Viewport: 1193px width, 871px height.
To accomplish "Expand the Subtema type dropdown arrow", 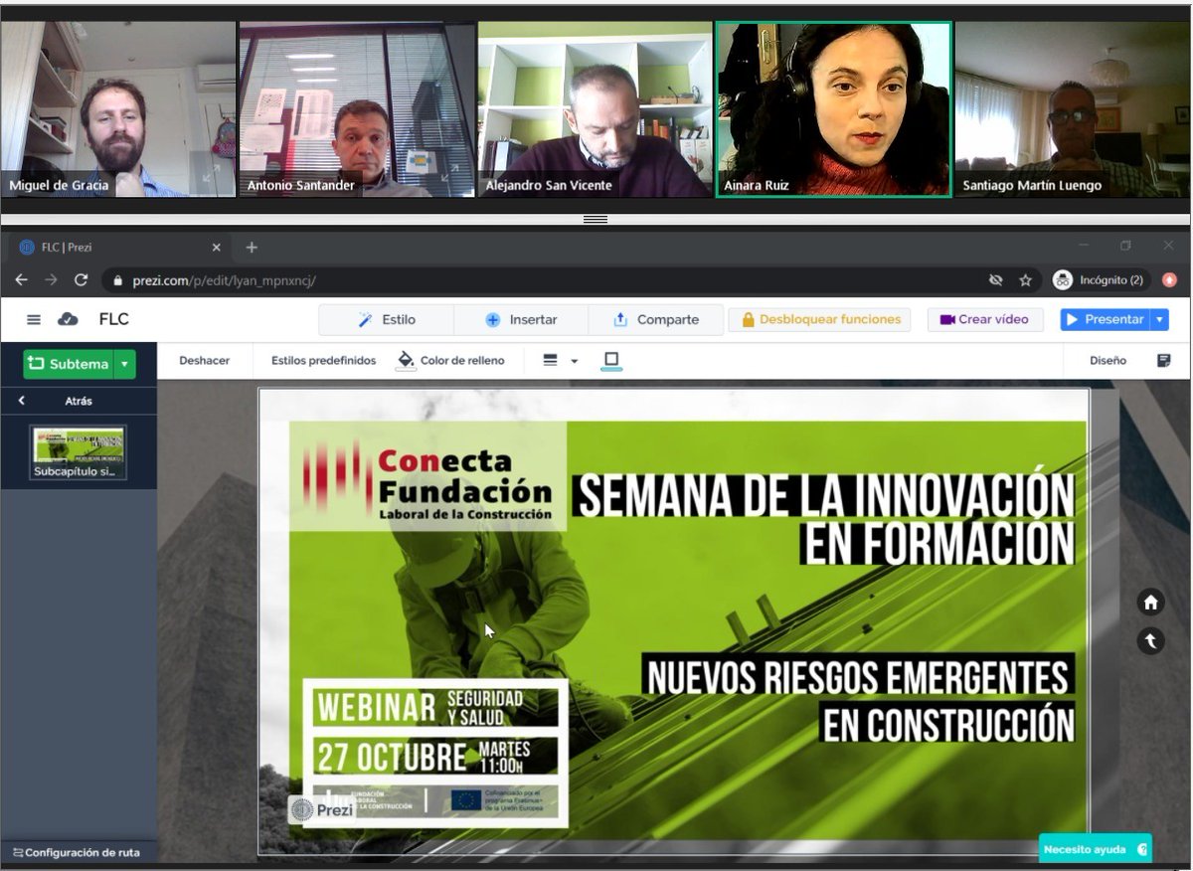I will click(124, 364).
